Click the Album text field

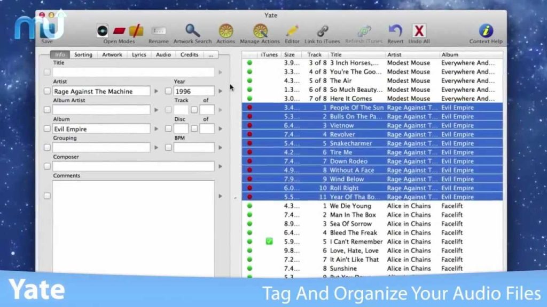click(x=101, y=128)
